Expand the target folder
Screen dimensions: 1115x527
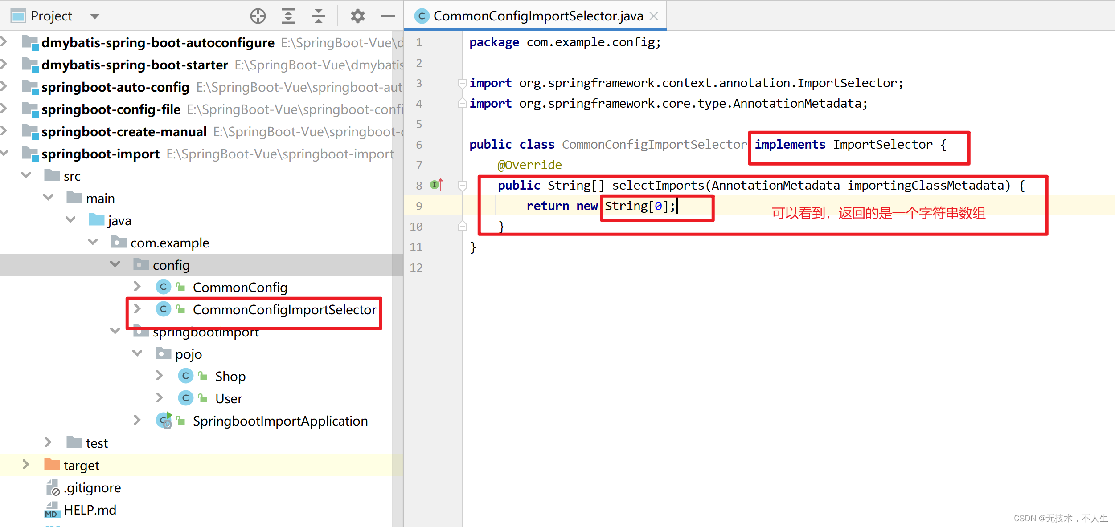26,465
